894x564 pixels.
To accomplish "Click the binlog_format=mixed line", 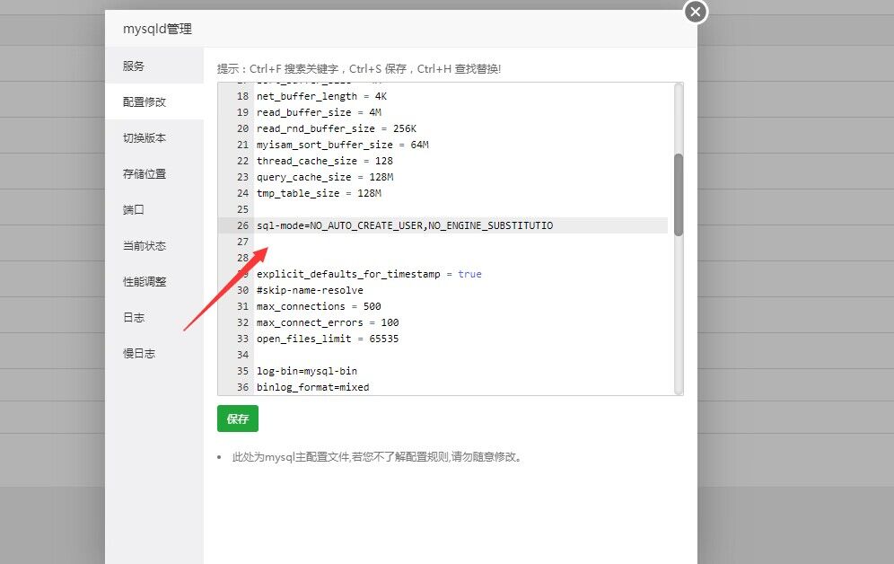I will tap(313, 387).
